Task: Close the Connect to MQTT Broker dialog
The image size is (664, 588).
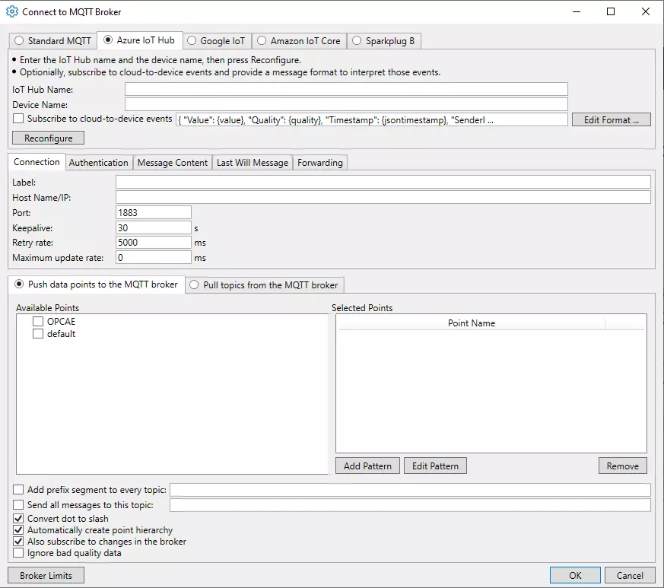Action: click(646, 11)
